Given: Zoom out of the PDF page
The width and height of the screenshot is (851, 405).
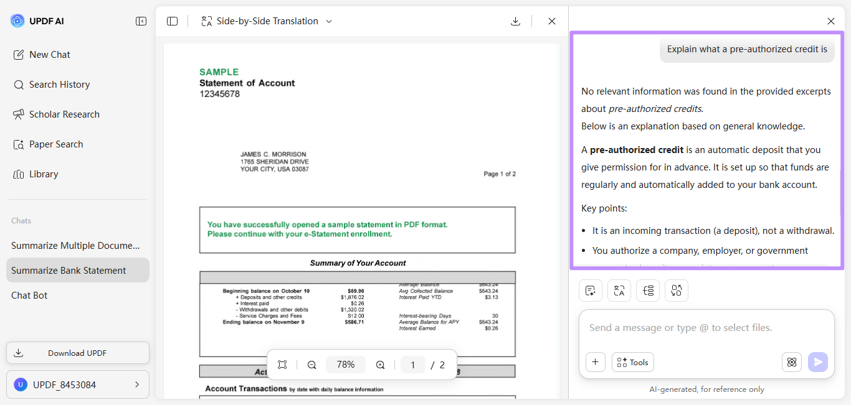Looking at the screenshot, I should pyautogui.click(x=312, y=365).
